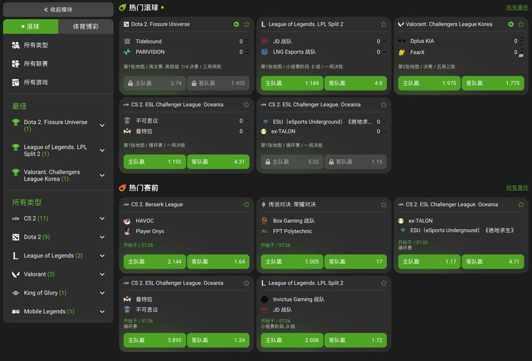
Task: Switch to the 滚球 live tab
Action: click(30, 27)
